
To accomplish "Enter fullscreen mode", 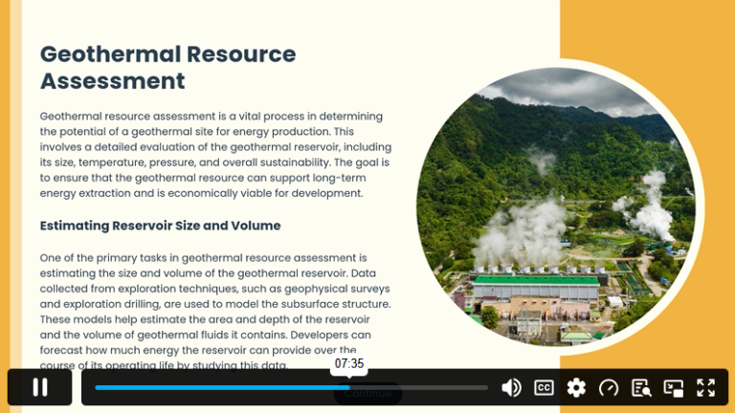I will click(x=706, y=388).
